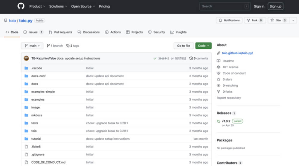299x166 pixels.
Task: Focus the Search input field
Action: (x=225, y=6)
